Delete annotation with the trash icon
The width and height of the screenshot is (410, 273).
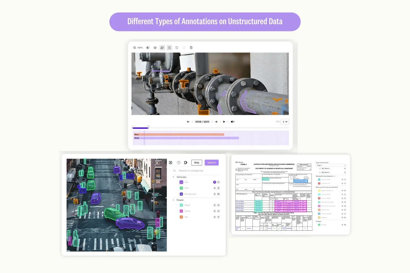click(191, 47)
